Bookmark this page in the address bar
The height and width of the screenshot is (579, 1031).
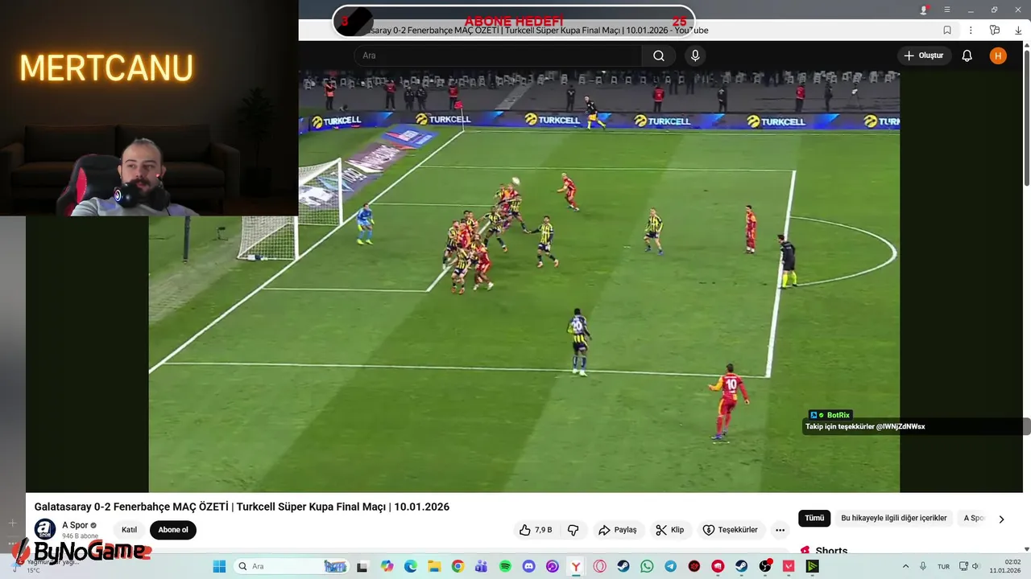coord(947,31)
